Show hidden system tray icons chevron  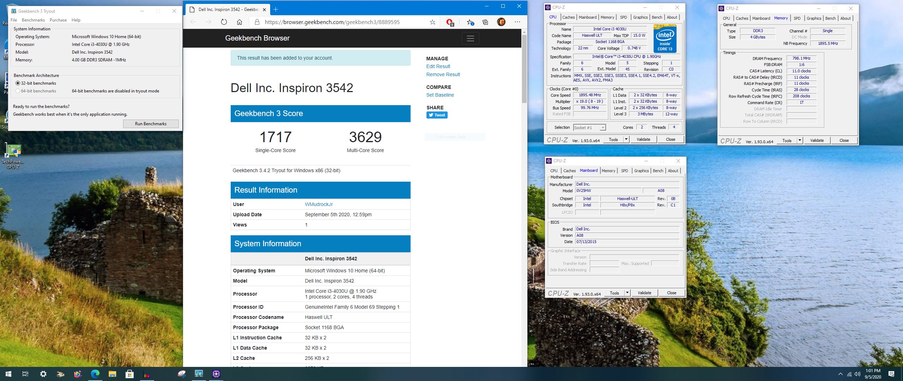[x=840, y=374]
